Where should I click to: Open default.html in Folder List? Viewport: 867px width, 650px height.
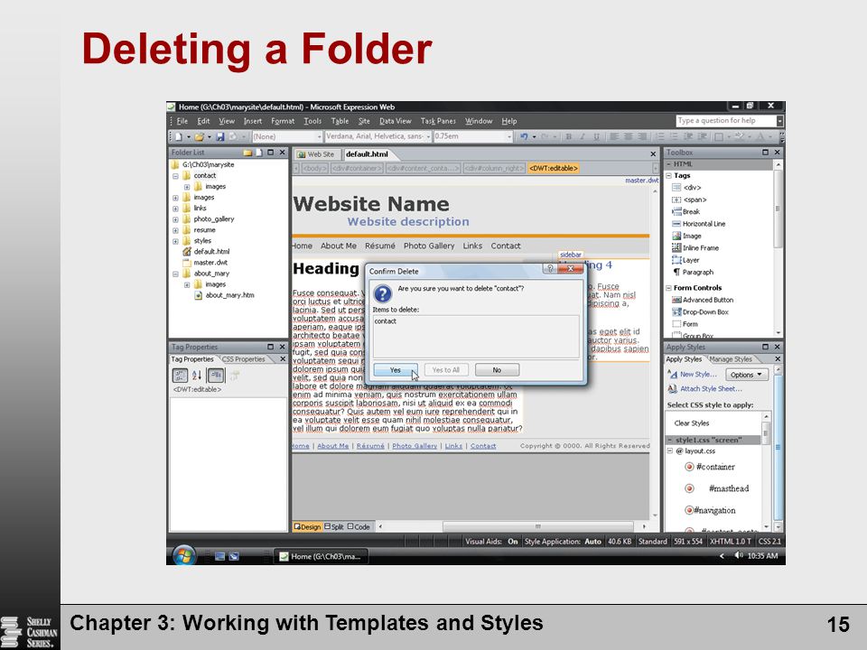pyautogui.click(x=206, y=252)
